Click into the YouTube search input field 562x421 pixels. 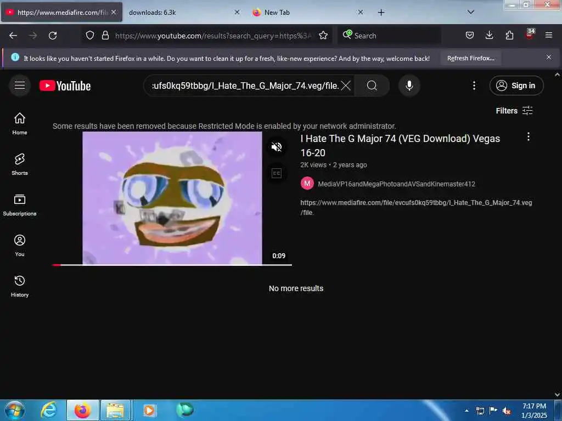(x=245, y=86)
